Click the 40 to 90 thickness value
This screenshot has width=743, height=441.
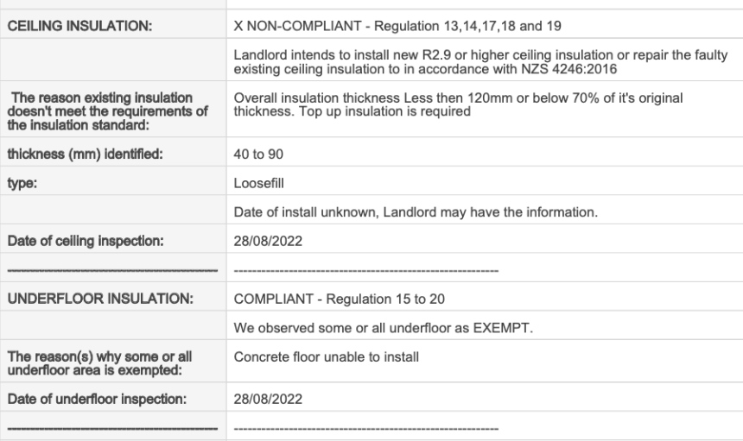click(x=258, y=154)
